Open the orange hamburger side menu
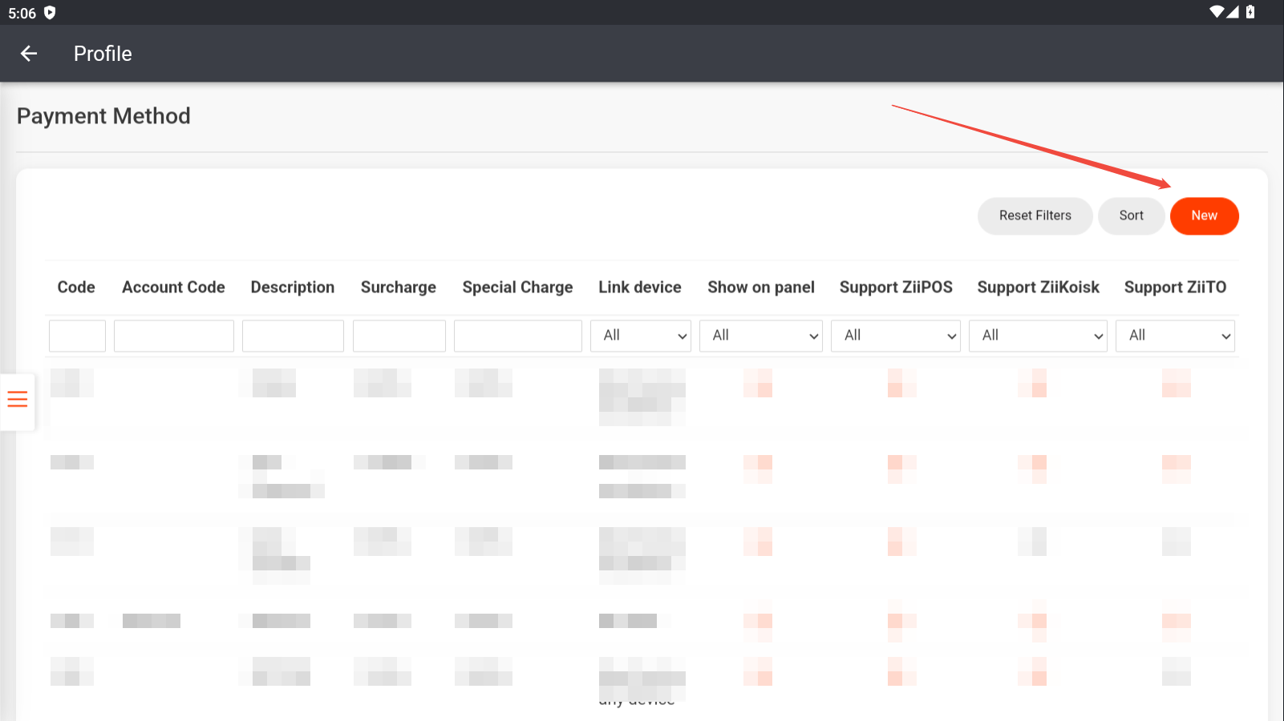 (x=18, y=399)
